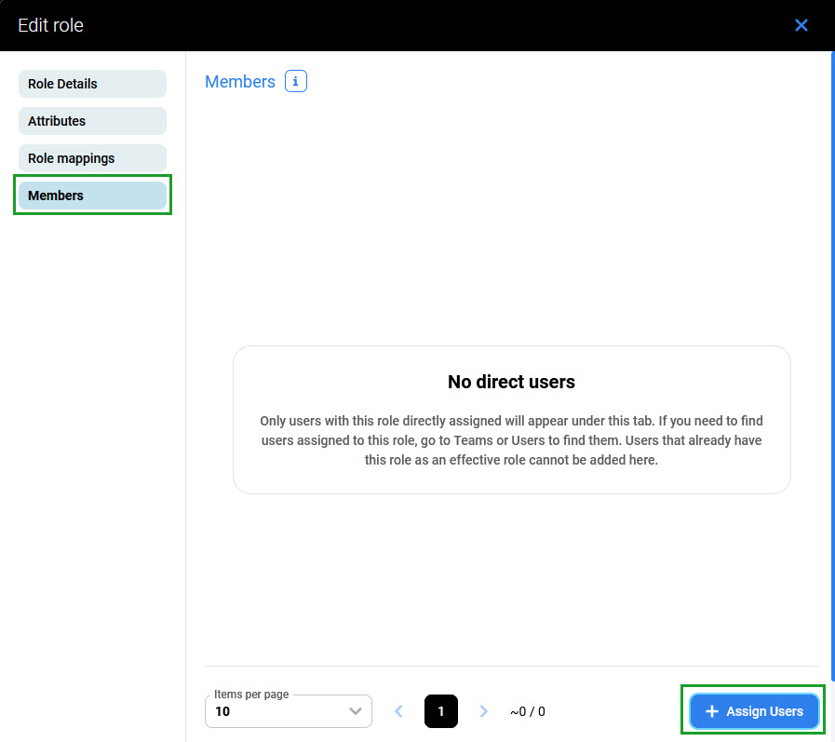Click the No direct users heading
The image size is (835, 742).
click(511, 382)
